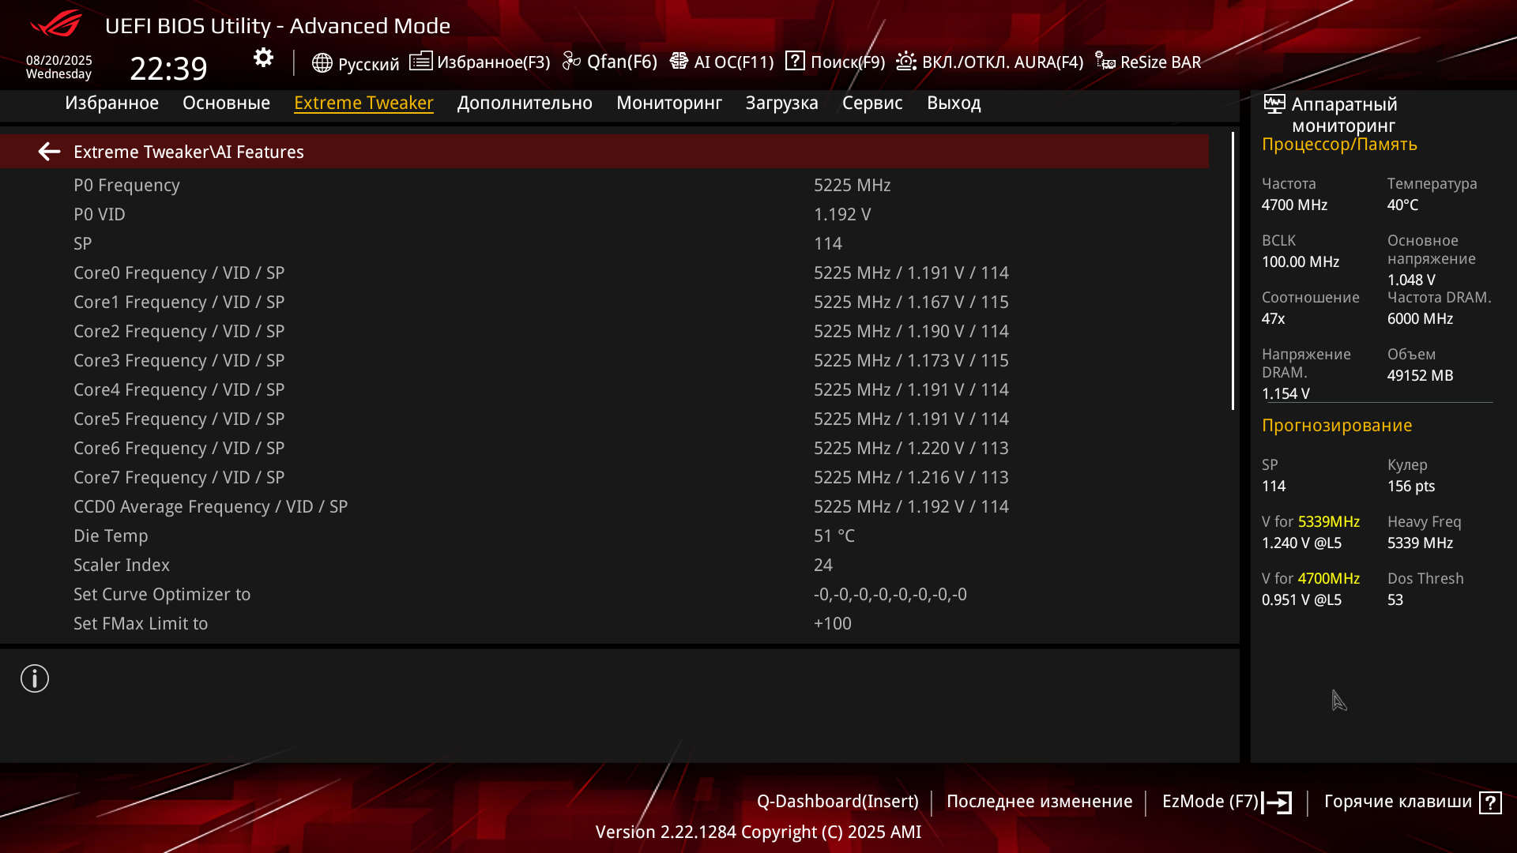Open language selector globe icon
The image size is (1517, 853).
coord(322,62)
